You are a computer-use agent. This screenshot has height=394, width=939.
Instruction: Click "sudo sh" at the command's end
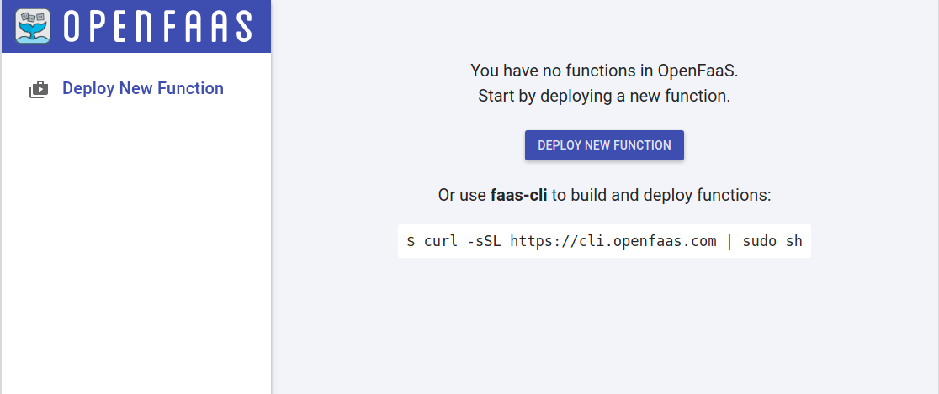pos(772,241)
